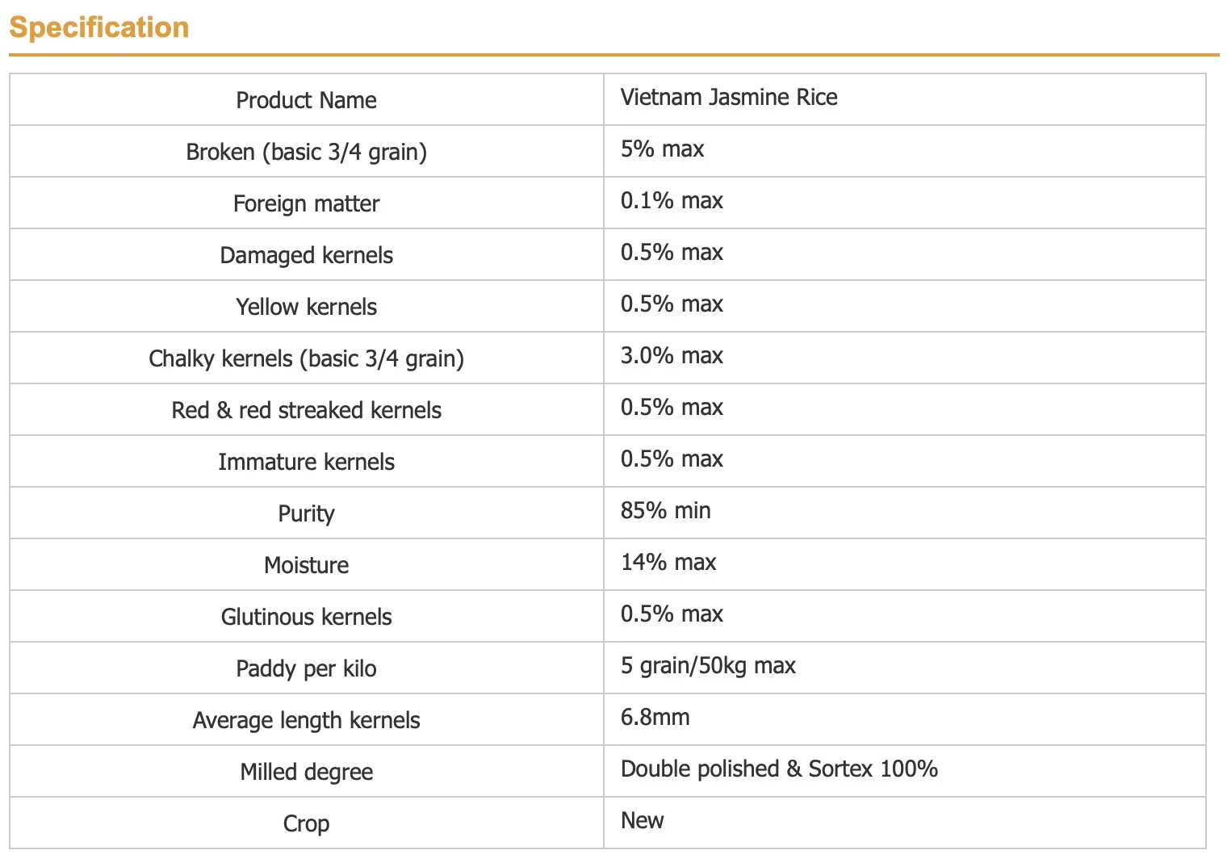Click the Yellow kernels label
1227x863 pixels.
pos(306,307)
